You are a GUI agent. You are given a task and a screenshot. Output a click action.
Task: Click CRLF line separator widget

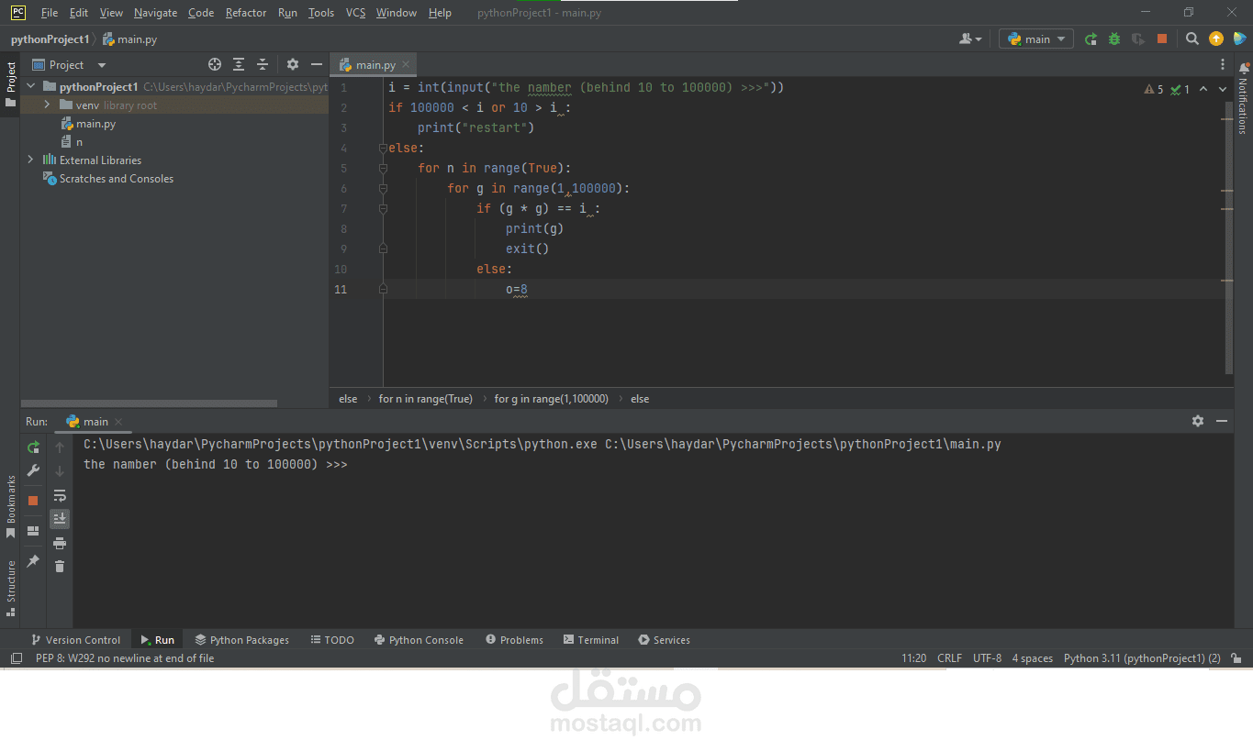(950, 658)
